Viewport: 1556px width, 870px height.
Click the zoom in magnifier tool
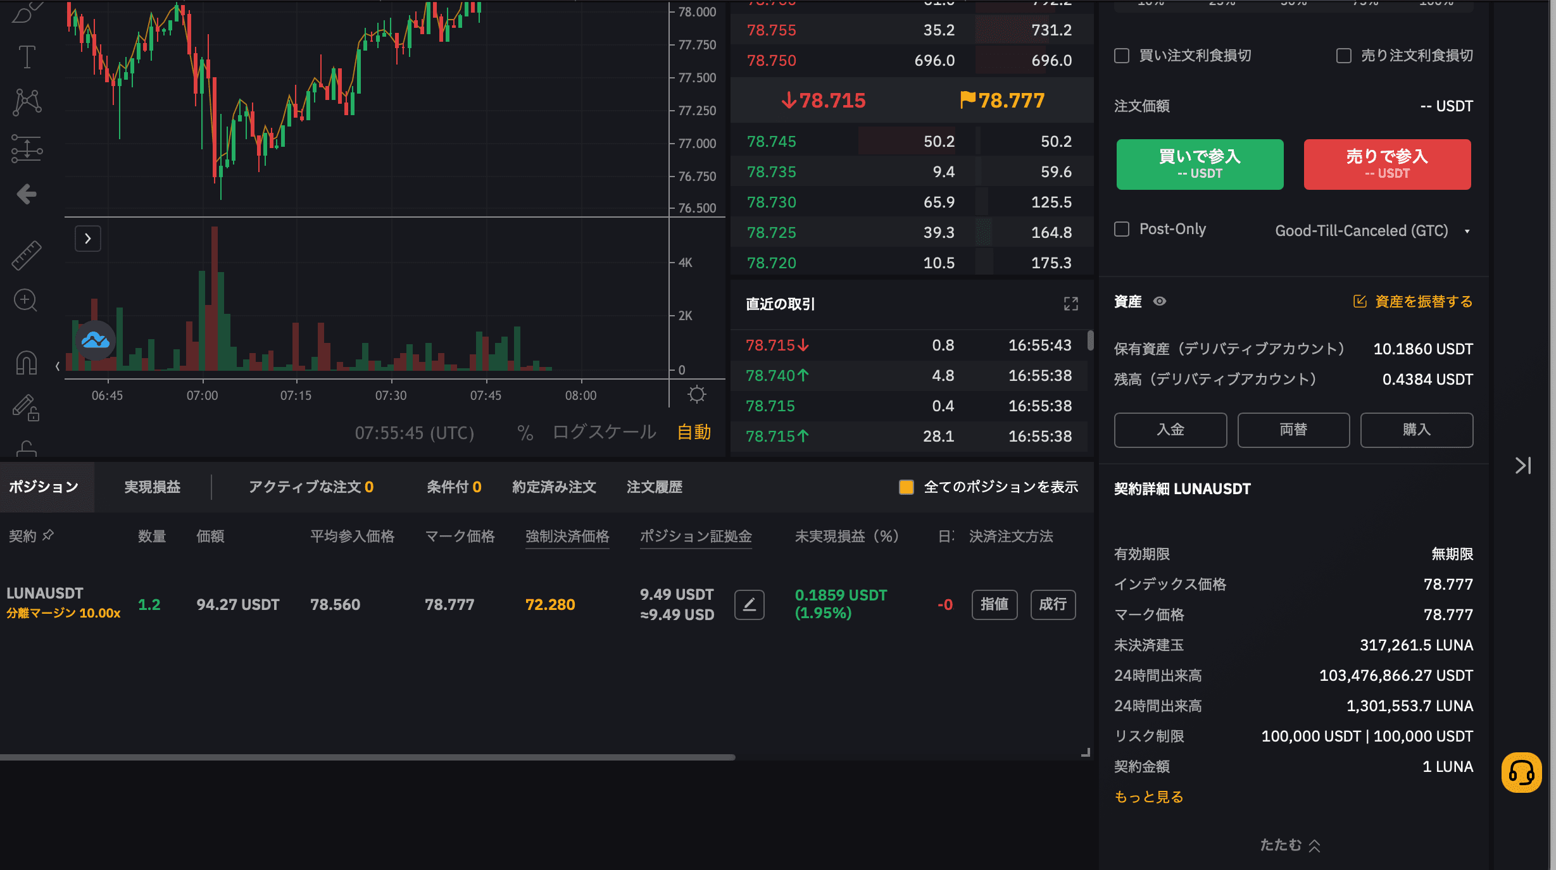coord(26,301)
